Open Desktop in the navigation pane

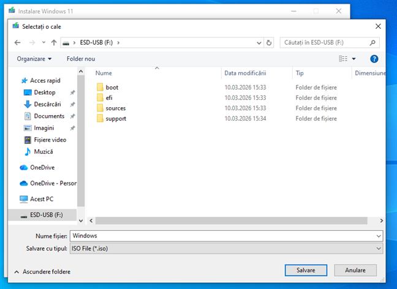tap(39, 92)
